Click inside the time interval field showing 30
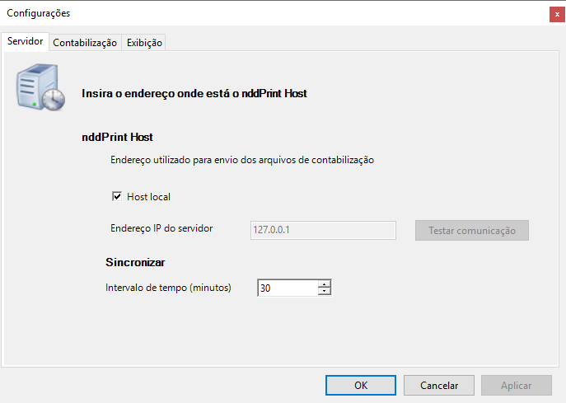 tap(287, 288)
